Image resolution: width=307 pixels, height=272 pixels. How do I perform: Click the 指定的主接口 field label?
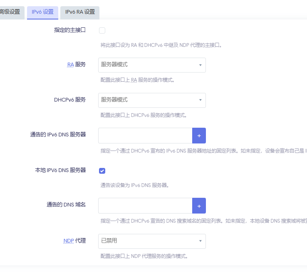pos(70,30)
